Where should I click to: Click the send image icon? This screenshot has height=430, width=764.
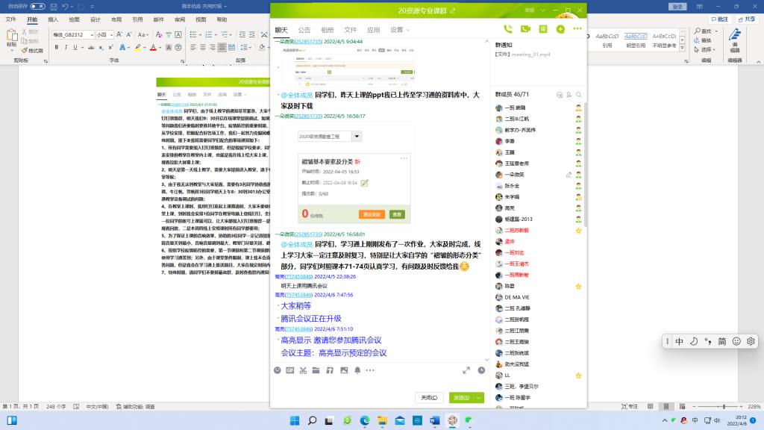point(344,370)
